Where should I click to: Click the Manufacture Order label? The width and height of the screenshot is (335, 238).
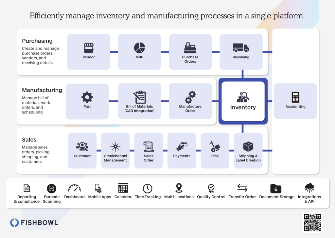point(190,109)
